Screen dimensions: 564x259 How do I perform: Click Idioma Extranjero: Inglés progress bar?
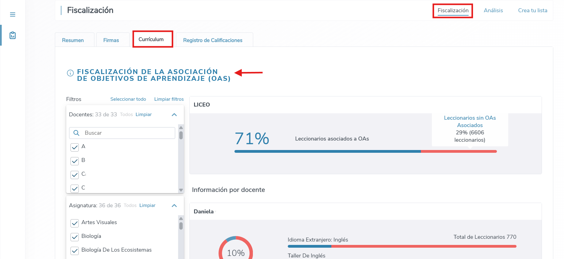(402, 246)
